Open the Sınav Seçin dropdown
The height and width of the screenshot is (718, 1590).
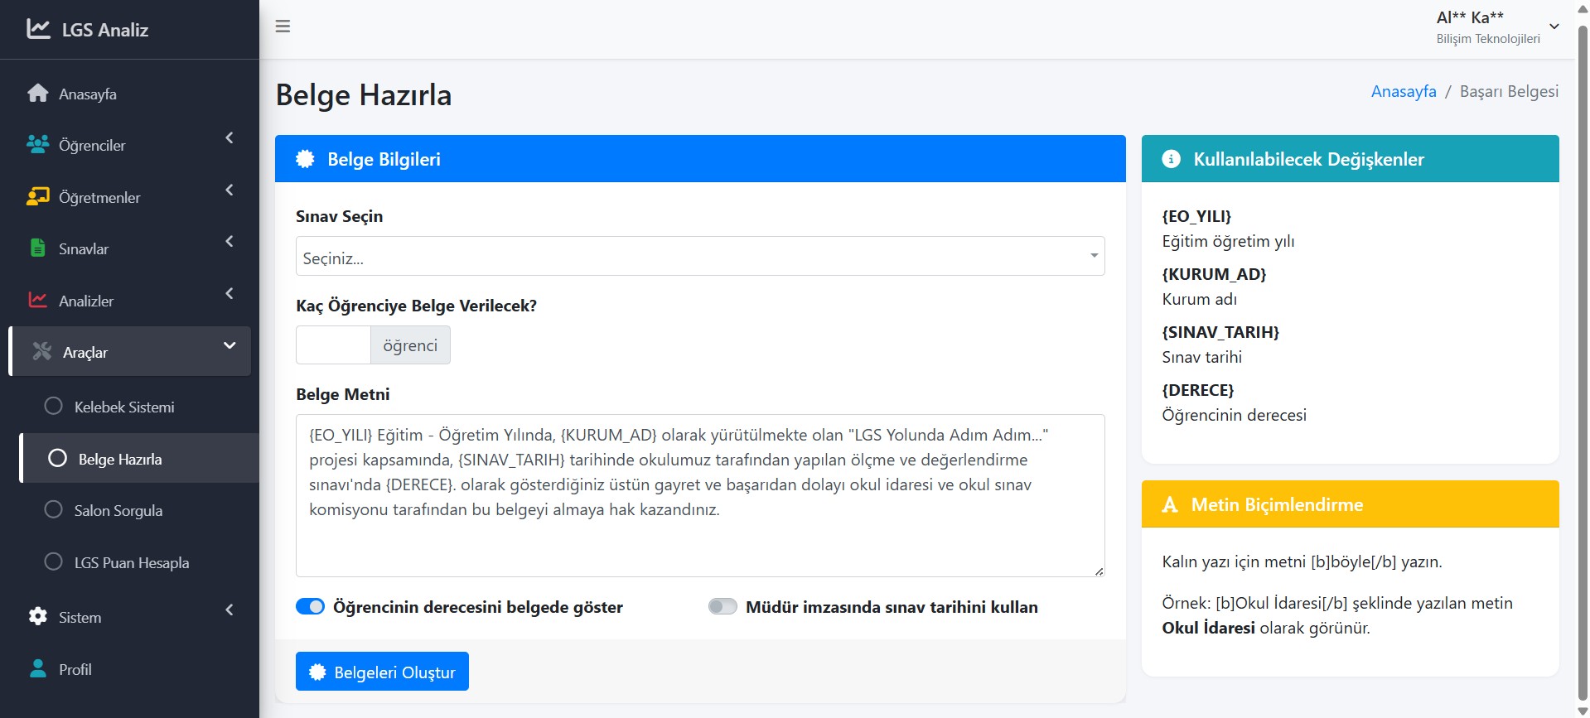pyautogui.click(x=699, y=257)
